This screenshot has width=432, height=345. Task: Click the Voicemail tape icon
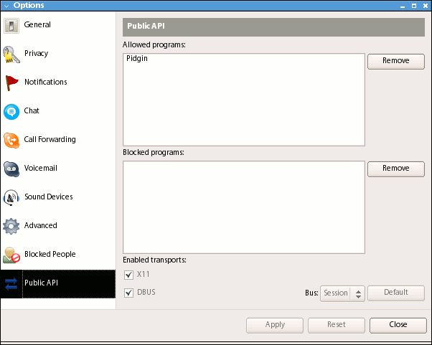11,169
